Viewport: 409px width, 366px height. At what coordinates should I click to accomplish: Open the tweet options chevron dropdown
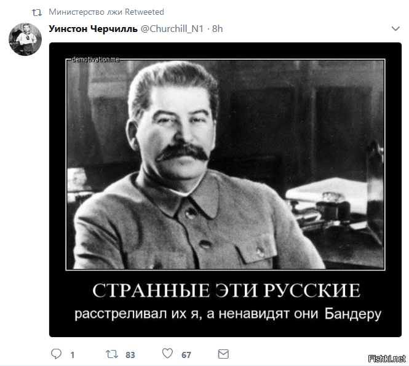click(395, 29)
